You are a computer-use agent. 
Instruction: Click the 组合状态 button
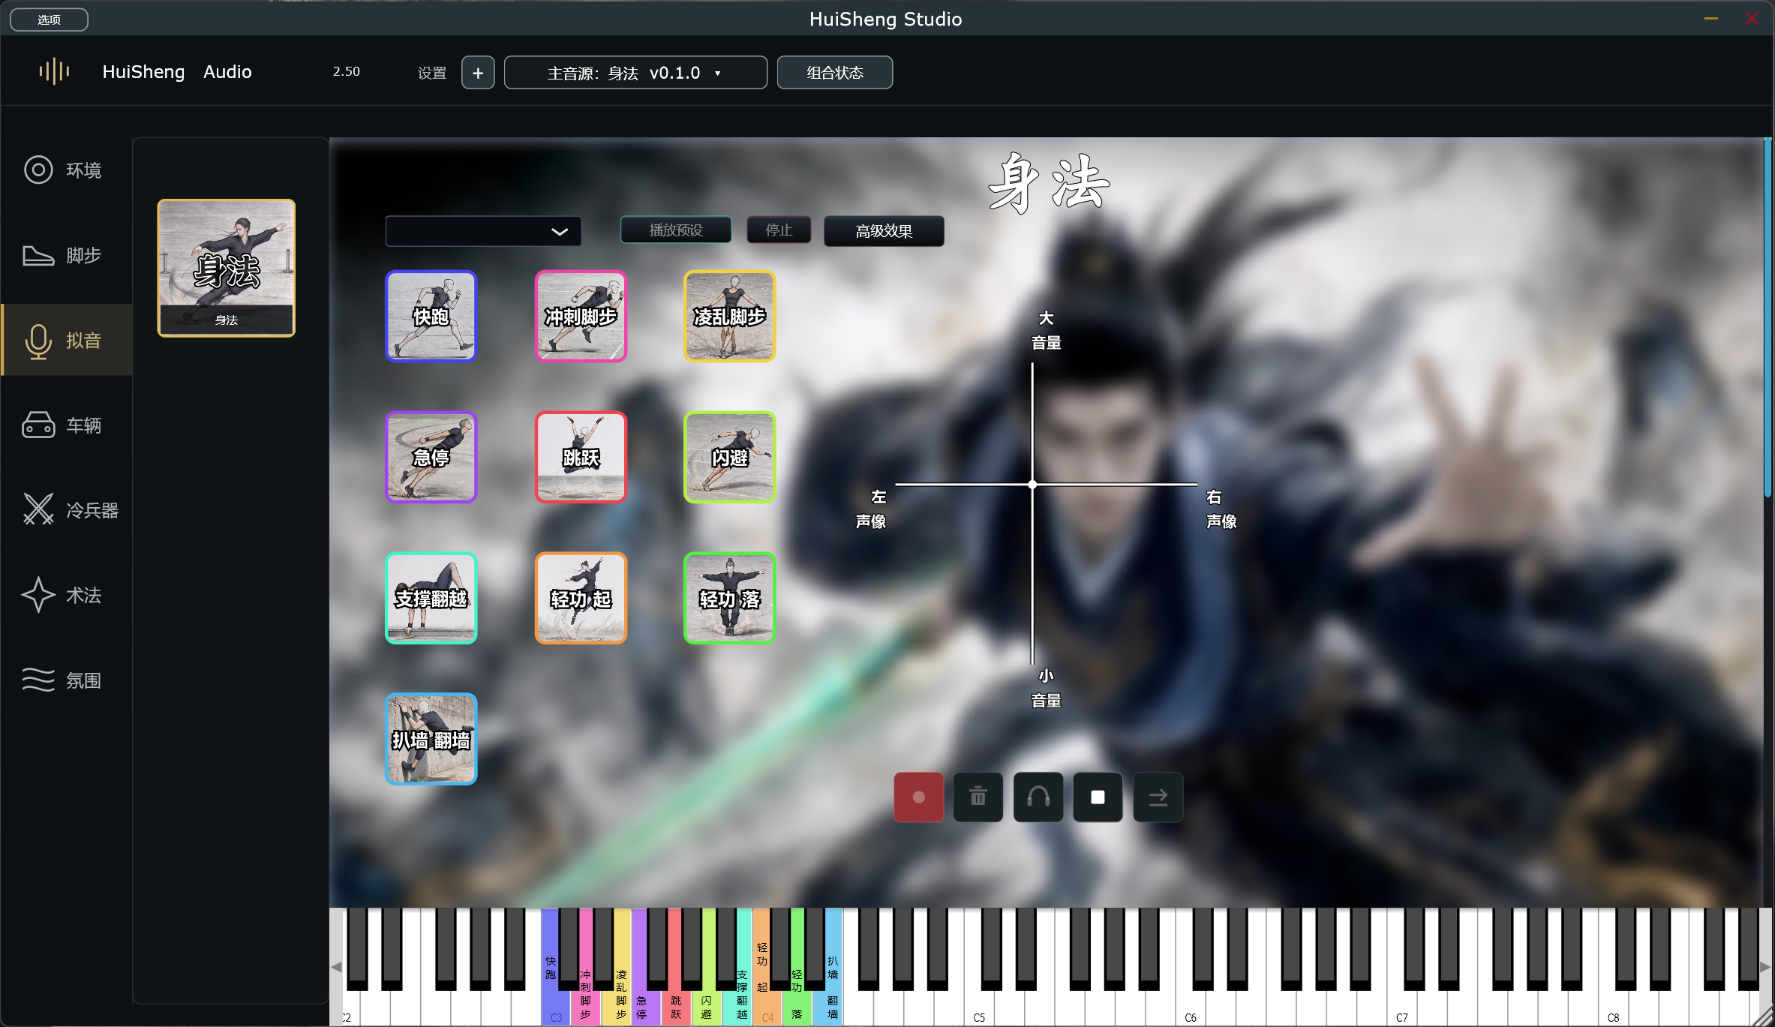point(835,73)
